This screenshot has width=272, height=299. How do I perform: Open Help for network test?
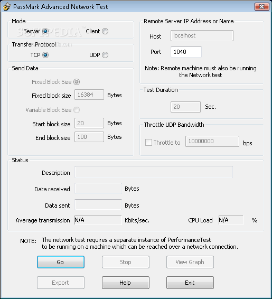(x=125, y=283)
